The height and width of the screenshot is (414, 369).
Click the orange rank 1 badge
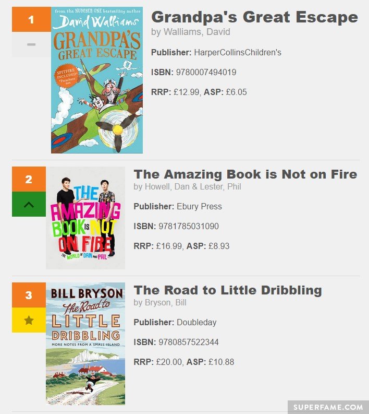(x=31, y=19)
